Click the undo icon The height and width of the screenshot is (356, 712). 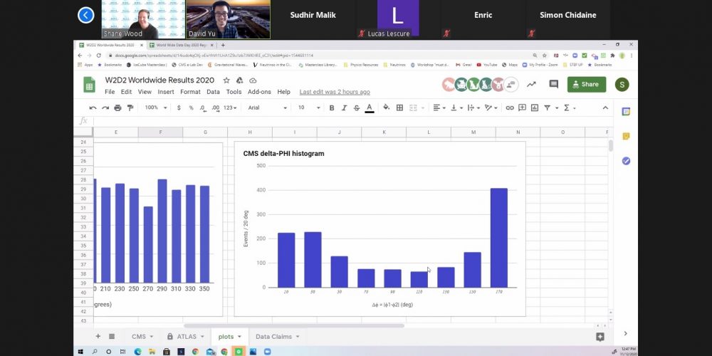pos(93,108)
